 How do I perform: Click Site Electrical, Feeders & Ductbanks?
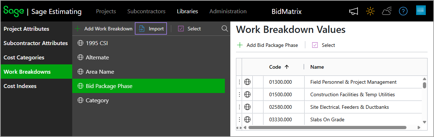(350, 107)
